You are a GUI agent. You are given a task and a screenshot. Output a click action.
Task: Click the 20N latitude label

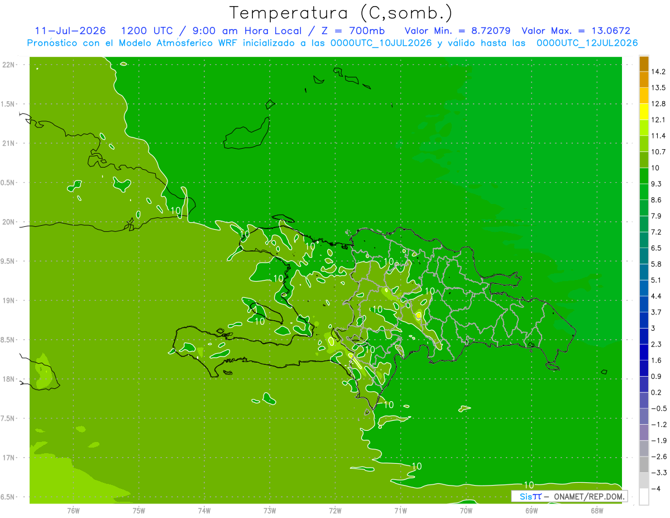coord(9,222)
